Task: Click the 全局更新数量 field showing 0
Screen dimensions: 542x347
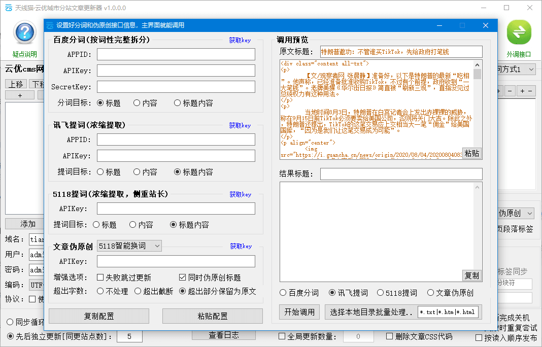Action: [x=358, y=336]
